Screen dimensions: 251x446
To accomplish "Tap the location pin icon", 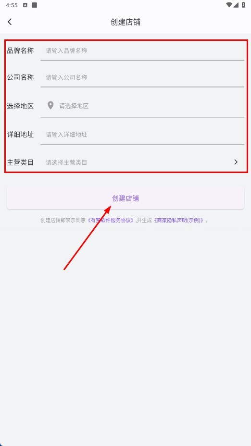I will click(50, 106).
